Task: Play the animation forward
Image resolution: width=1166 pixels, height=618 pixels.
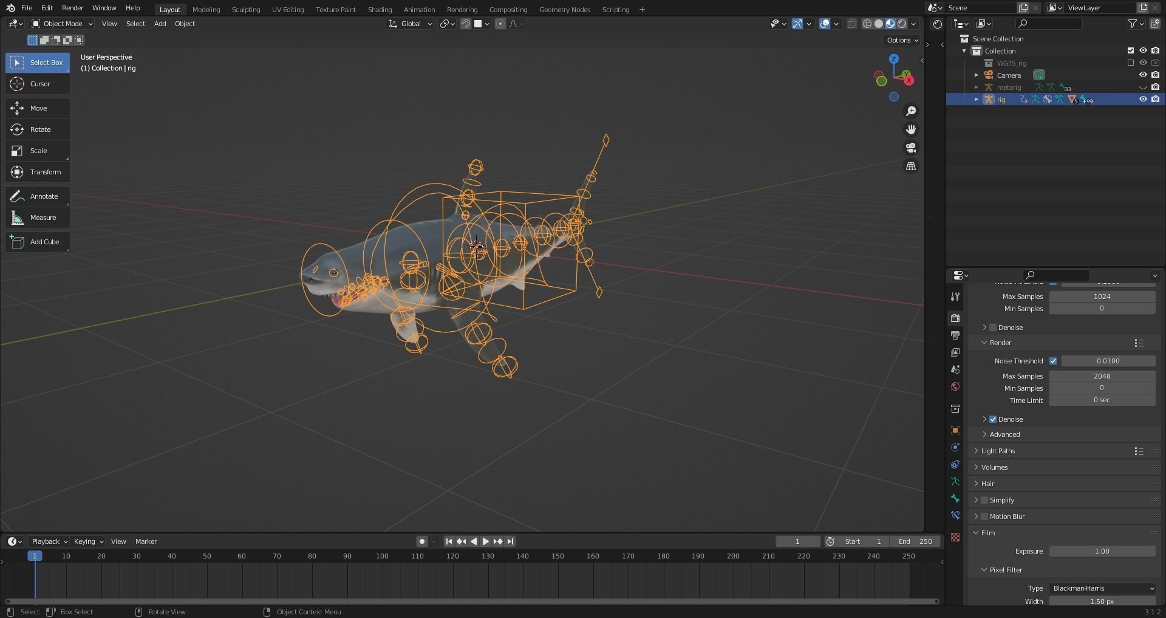Action: point(485,541)
